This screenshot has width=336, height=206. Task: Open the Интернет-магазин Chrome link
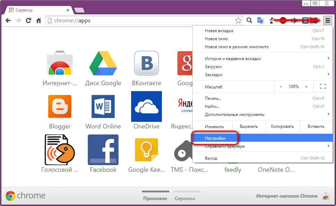pyautogui.click(x=287, y=196)
